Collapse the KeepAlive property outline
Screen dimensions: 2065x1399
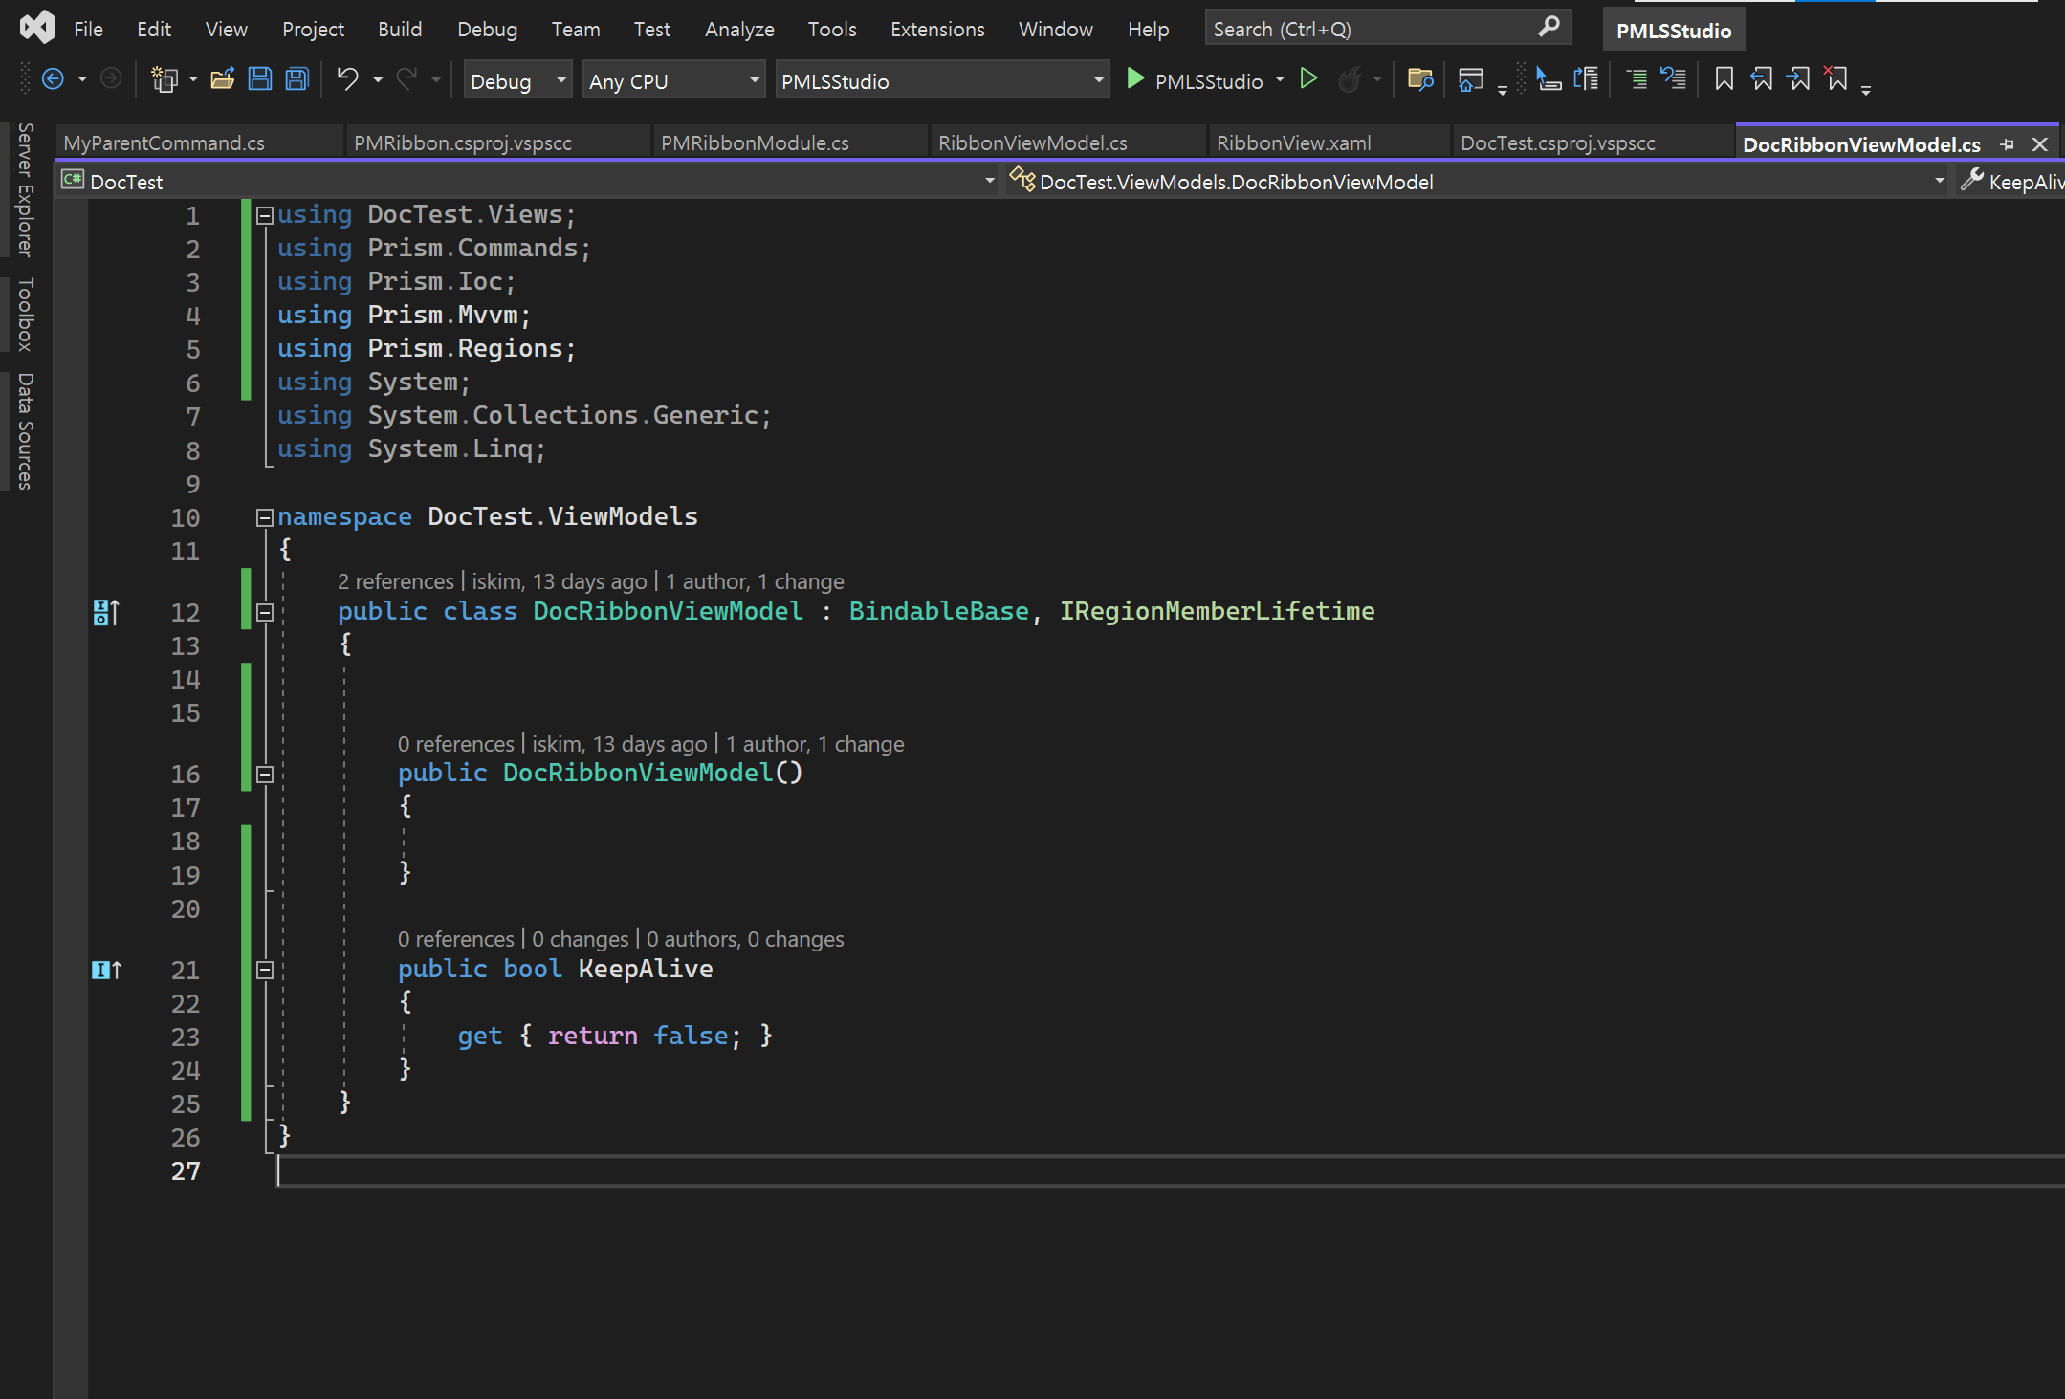tap(265, 970)
